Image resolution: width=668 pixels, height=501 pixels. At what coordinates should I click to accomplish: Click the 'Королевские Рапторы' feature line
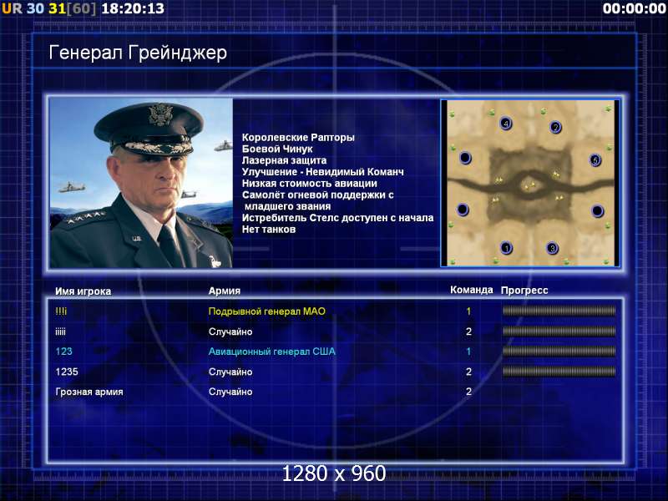tap(298, 137)
